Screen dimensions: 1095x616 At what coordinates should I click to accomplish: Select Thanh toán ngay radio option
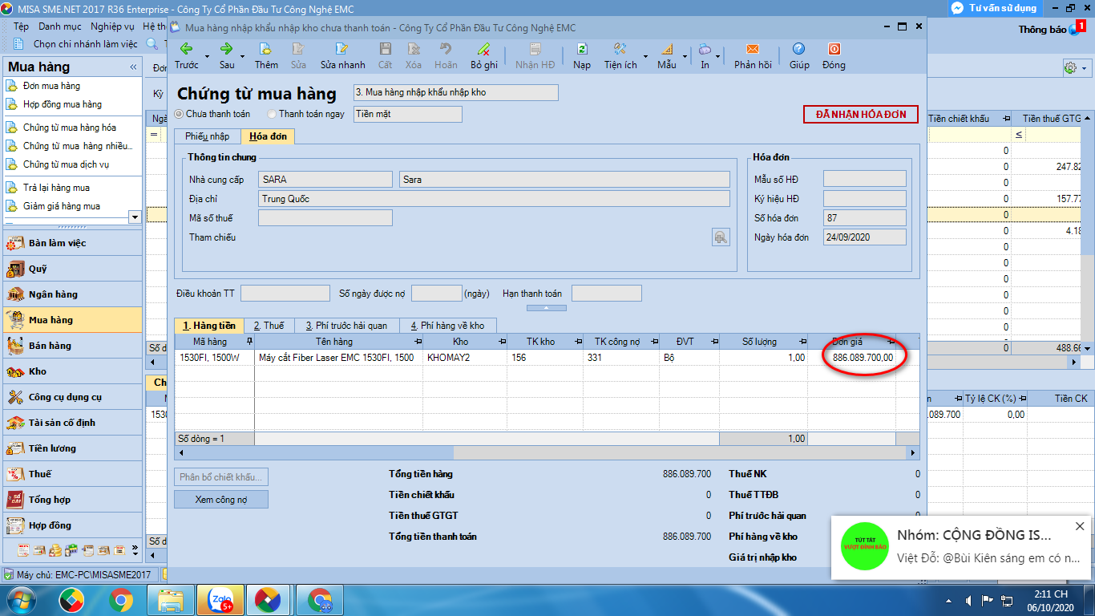272,114
